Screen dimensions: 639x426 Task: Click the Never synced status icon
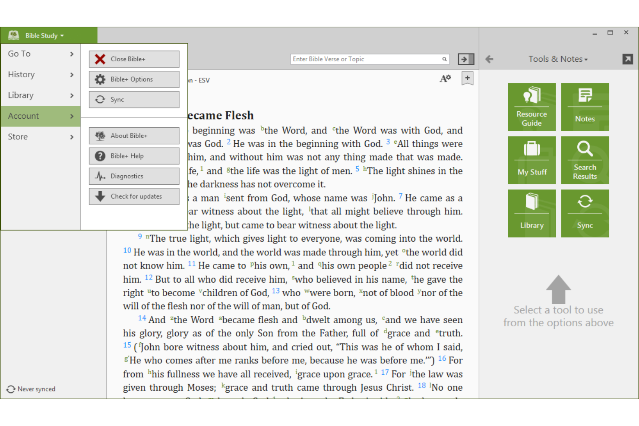(11, 389)
